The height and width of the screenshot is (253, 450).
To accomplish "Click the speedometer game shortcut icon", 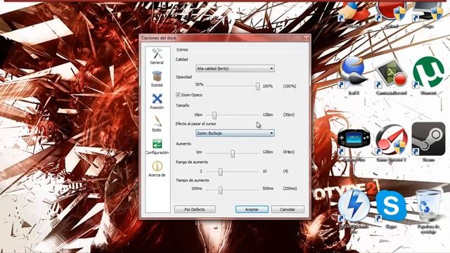I will (391, 143).
